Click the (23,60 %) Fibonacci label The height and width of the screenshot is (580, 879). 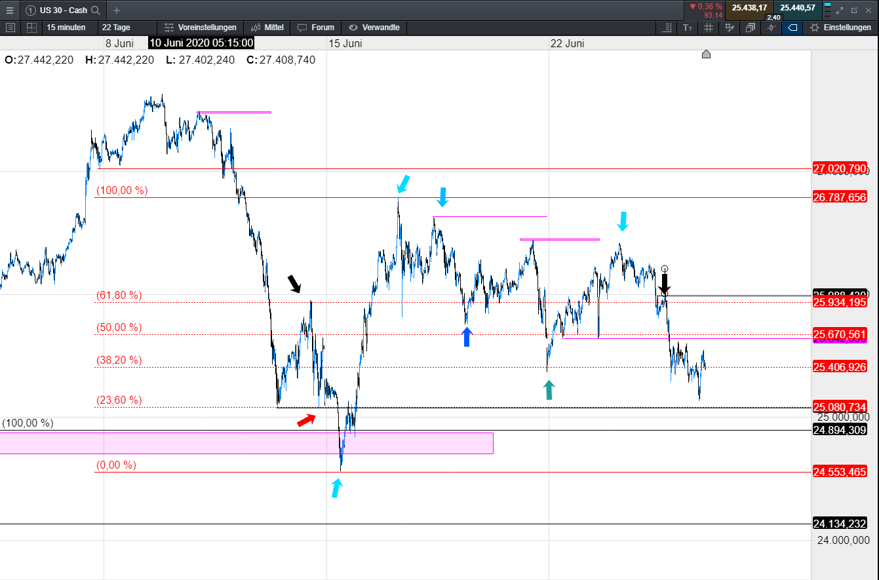(x=119, y=400)
